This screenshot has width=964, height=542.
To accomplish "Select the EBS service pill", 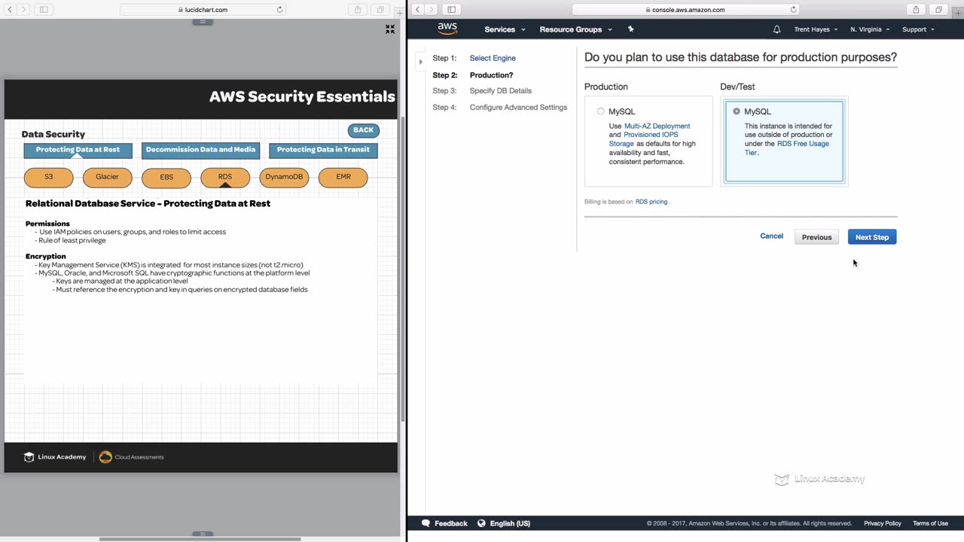I will [x=166, y=178].
